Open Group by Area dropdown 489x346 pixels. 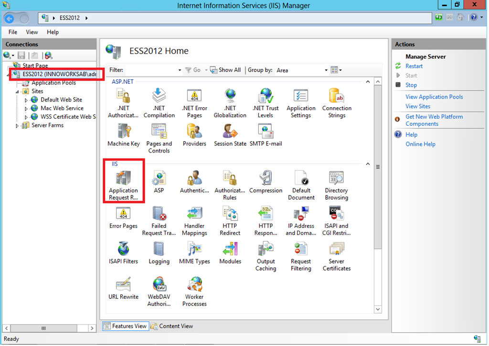(326, 71)
